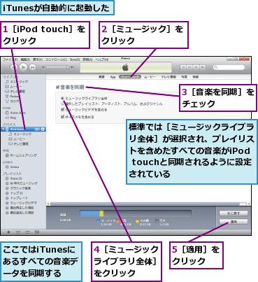Click the 元に戻す button
Screen dimensions: 258x282
234,213
